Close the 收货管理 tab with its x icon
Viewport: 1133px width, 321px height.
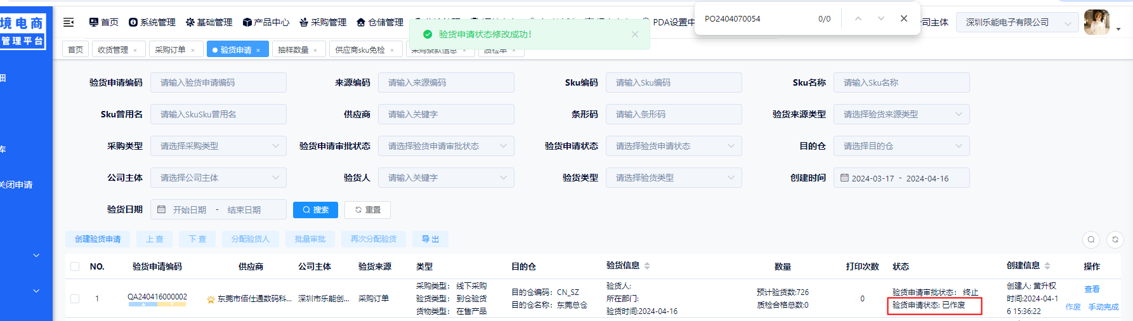135,50
